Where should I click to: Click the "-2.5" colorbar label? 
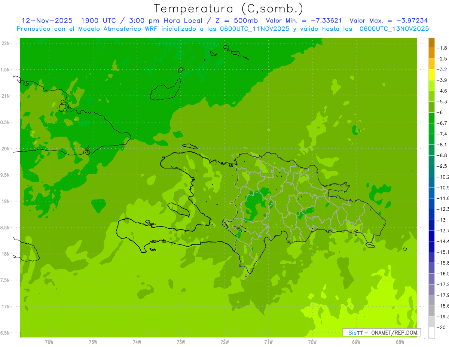(x=442, y=59)
